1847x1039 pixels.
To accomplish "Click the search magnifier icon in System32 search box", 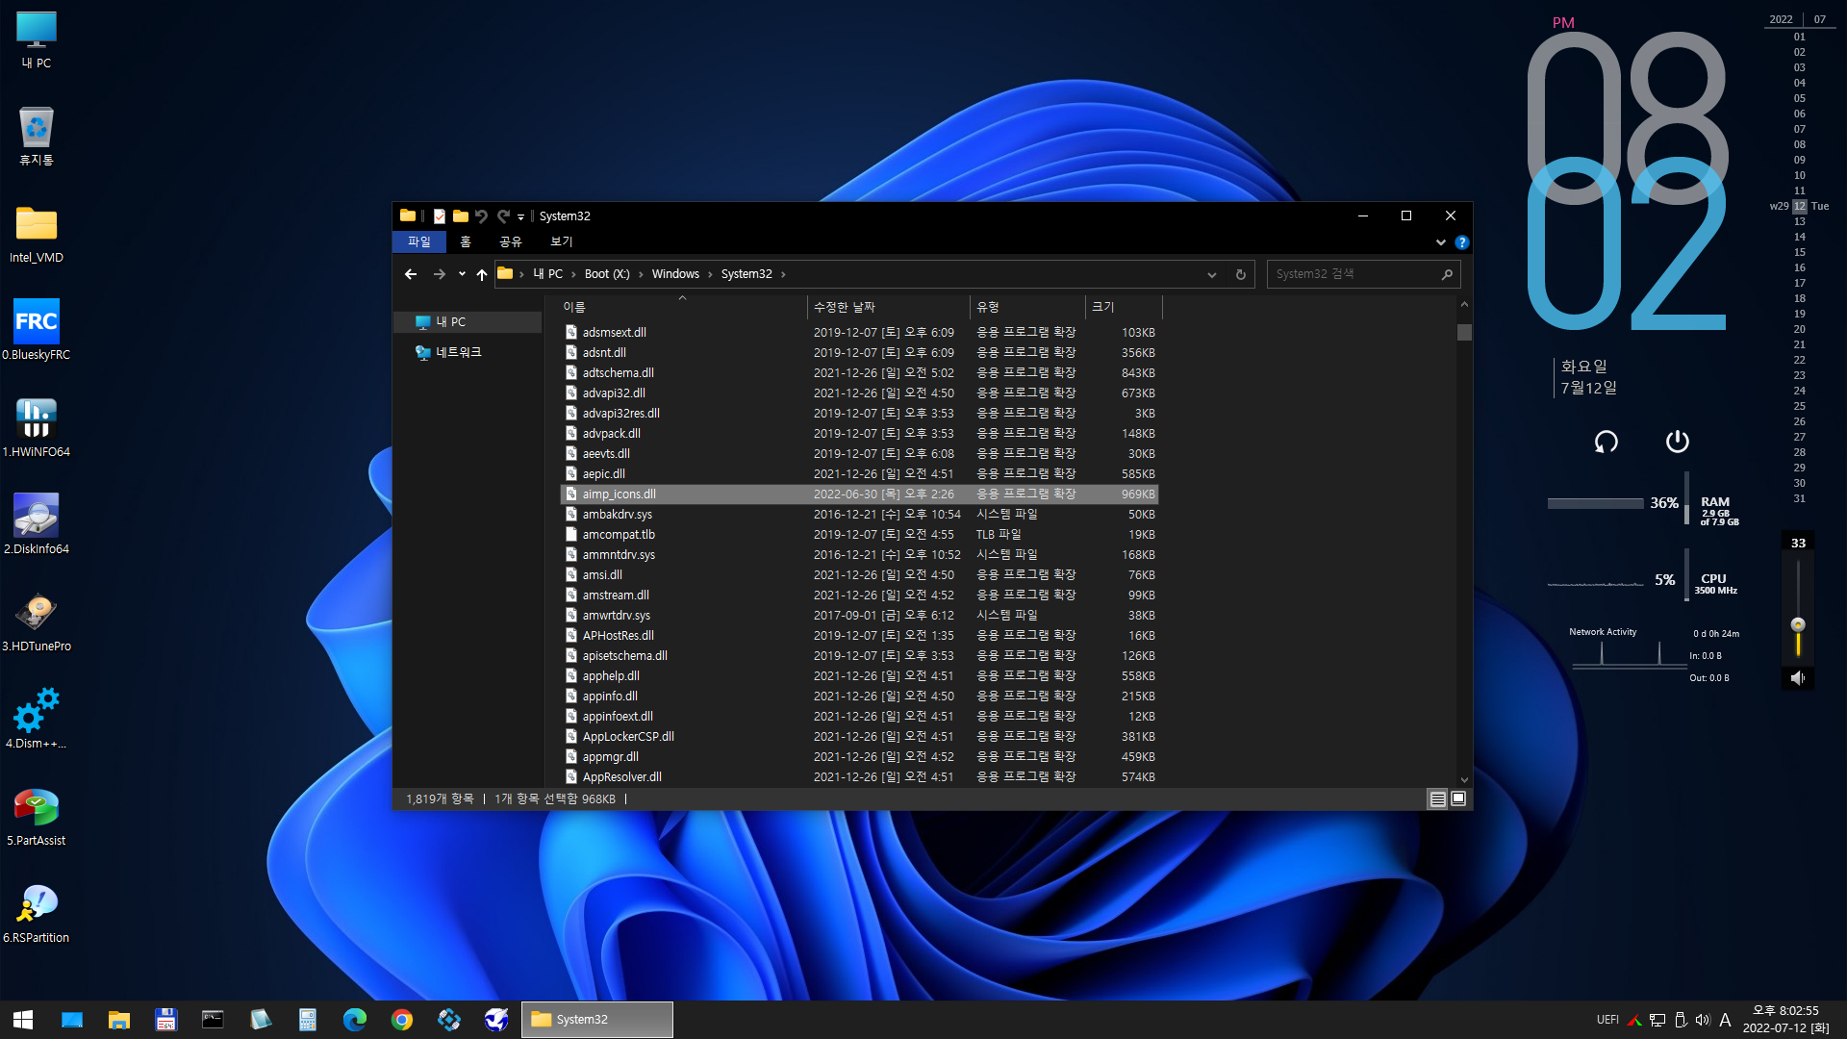I will pos(1447,274).
